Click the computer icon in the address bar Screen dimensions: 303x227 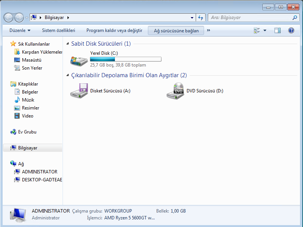(x=34, y=17)
